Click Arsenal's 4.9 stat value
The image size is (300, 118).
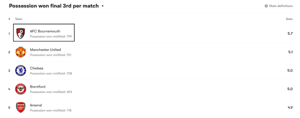[x=290, y=107]
